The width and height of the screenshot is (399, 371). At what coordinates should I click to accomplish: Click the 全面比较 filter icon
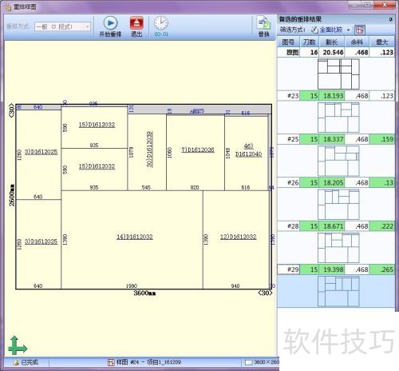pos(314,30)
